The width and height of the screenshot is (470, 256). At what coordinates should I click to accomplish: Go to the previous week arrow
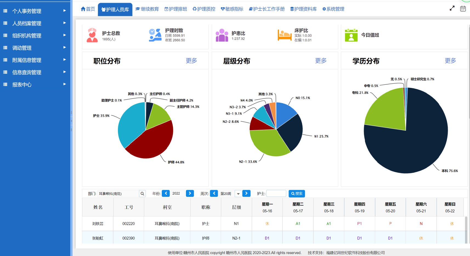(214, 193)
